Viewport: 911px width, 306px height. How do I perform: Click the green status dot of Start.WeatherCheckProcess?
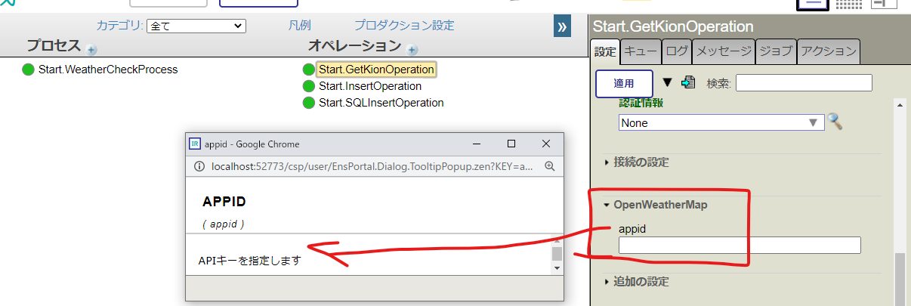29,70
